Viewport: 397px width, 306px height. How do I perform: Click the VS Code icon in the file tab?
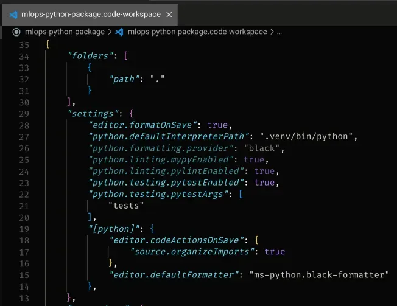(x=13, y=15)
